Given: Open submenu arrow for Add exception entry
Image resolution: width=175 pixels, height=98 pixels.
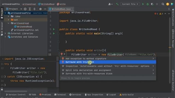Looking at the screenshot, I should pos(153,59).
